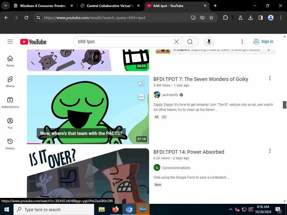
Task: Click the YouTube logo
Action: coord(33,42)
